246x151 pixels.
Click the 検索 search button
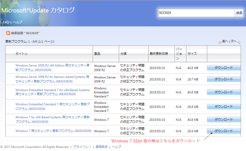(239, 13)
